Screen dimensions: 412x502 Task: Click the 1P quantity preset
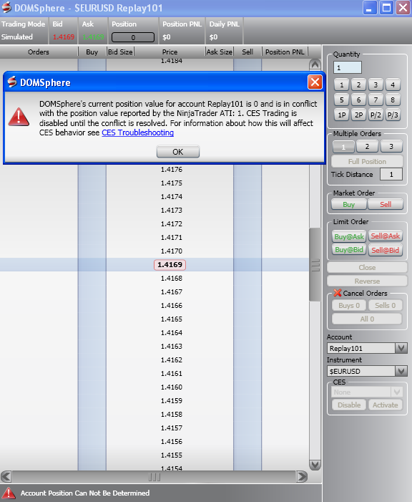coord(342,115)
